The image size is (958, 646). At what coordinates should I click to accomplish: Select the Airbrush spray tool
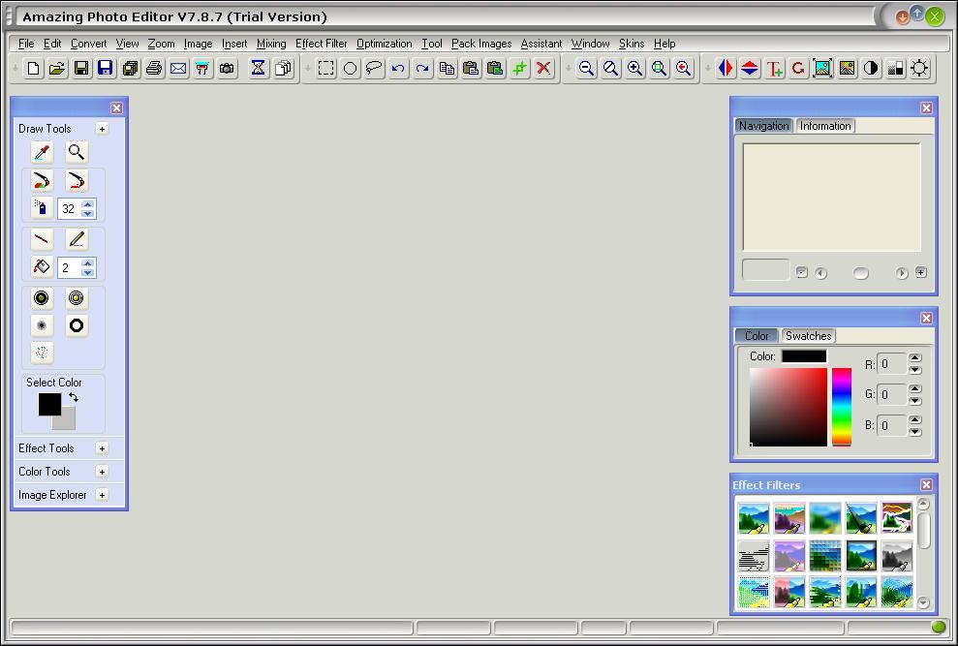pyautogui.click(x=41, y=208)
